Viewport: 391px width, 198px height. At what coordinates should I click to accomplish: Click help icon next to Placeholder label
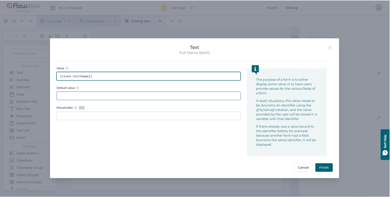point(75,108)
